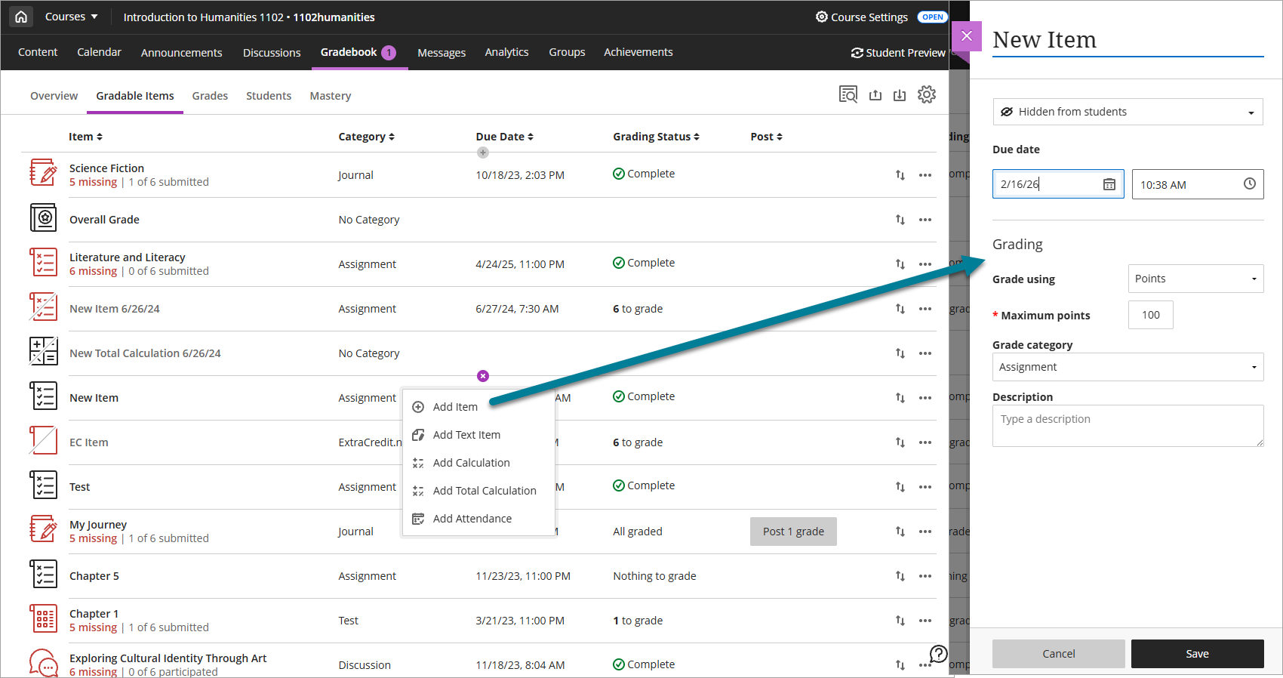Switch to the Grades tab
Viewport: 1283px width, 678px height.
(210, 96)
